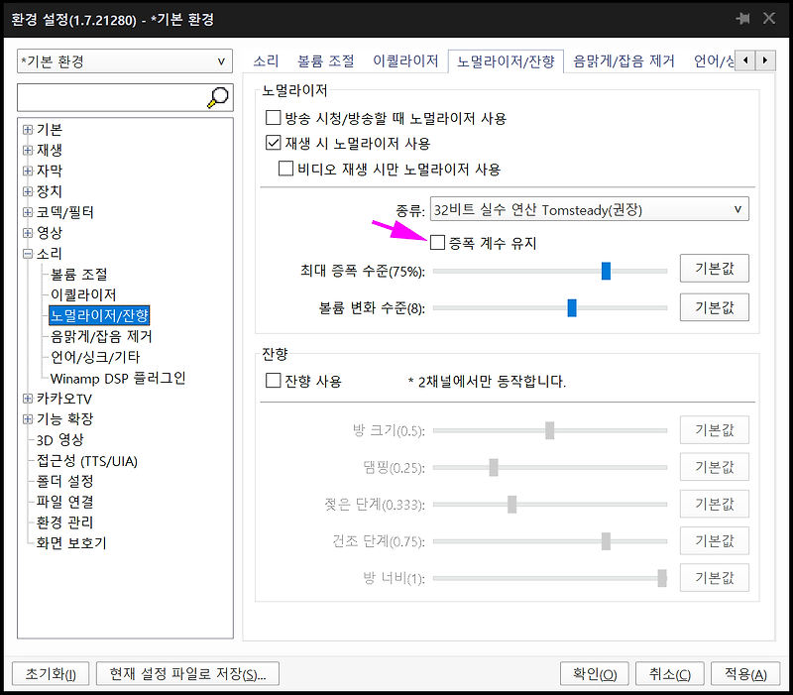The width and height of the screenshot is (793, 695).
Task: Open the *기본 환경 profile dropdown
Action: [125, 61]
